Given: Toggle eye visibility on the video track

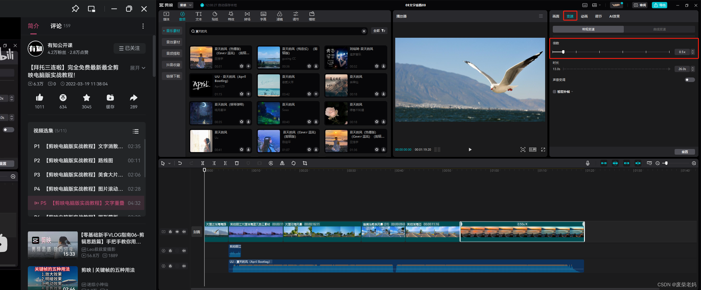Looking at the screenshot, I should point(177,232).
